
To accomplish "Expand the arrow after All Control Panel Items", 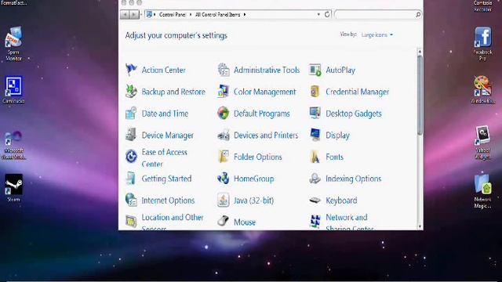I will pyautogui.click(x=245, y=14).
